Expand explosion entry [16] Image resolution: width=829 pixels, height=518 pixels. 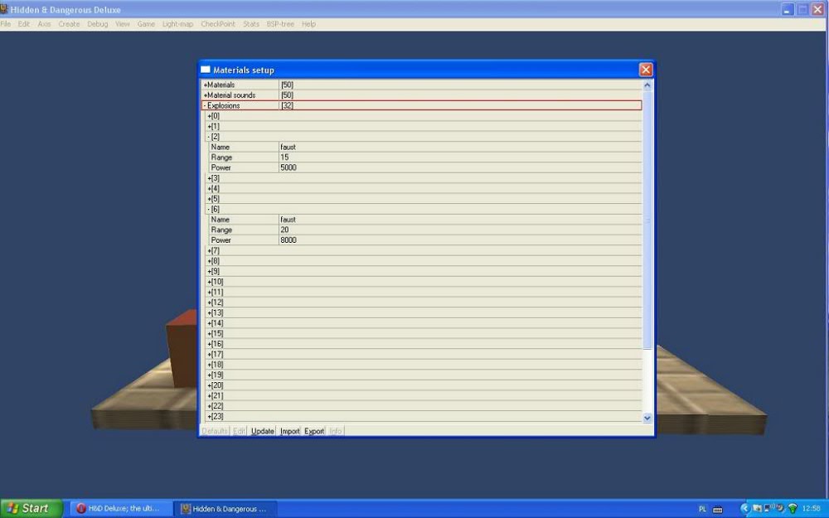[x=210, y=344]
